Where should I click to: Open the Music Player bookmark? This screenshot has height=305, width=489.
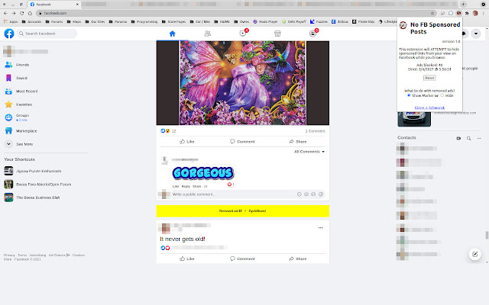coord(265,22)
